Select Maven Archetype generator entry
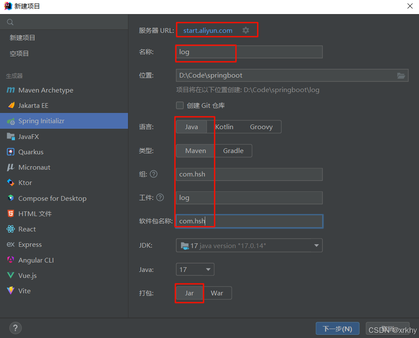Viewport: 419px width, 338px height. [64, 90]
